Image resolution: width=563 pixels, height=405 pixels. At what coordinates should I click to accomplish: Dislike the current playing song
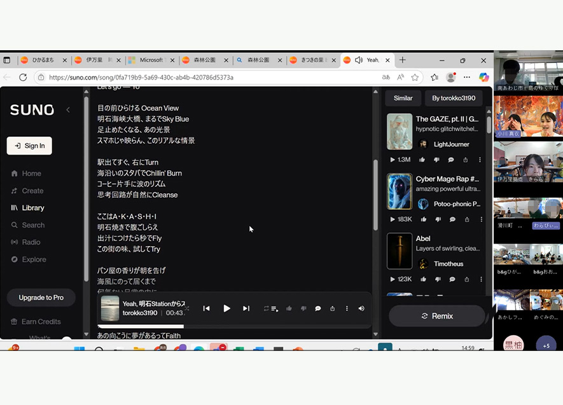click(x=304, y=308)
